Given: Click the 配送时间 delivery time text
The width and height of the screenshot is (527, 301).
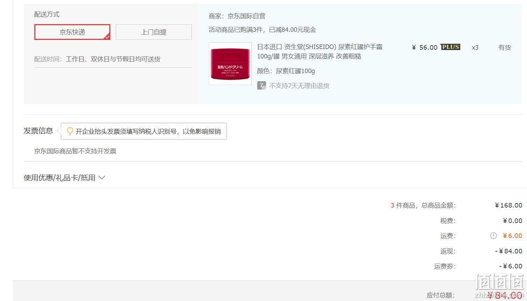Looking at the screenshot, I should pyautogui.click(x=97, y=59).
